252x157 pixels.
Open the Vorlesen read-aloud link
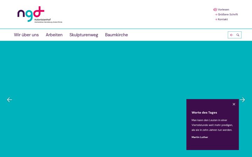click(x=223, y=10)
